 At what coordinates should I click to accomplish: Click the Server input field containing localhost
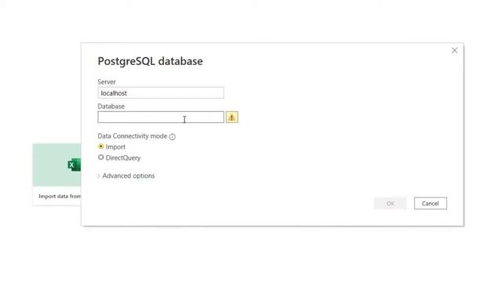tap(161, 93)
